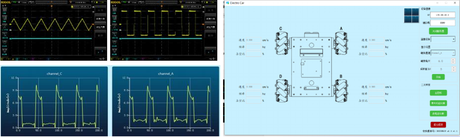
Task: Click the RIGOL logo on the triangle-wave oscilloscope
Action: (x=7, y=2)
